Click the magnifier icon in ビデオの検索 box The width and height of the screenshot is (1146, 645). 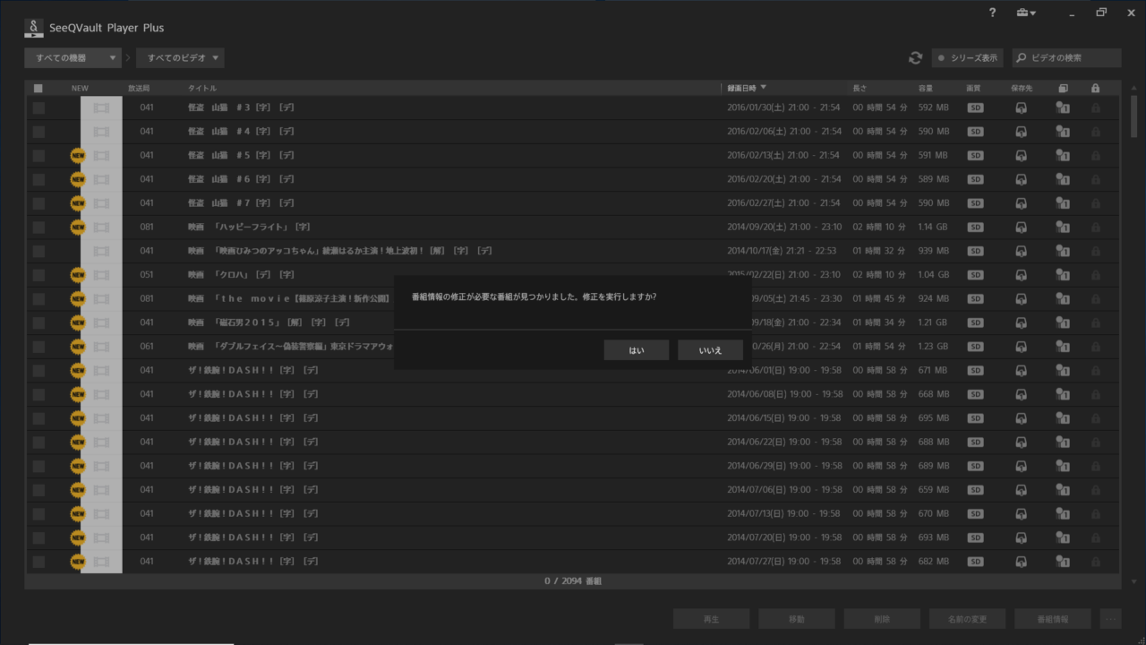coord(1019,57)
